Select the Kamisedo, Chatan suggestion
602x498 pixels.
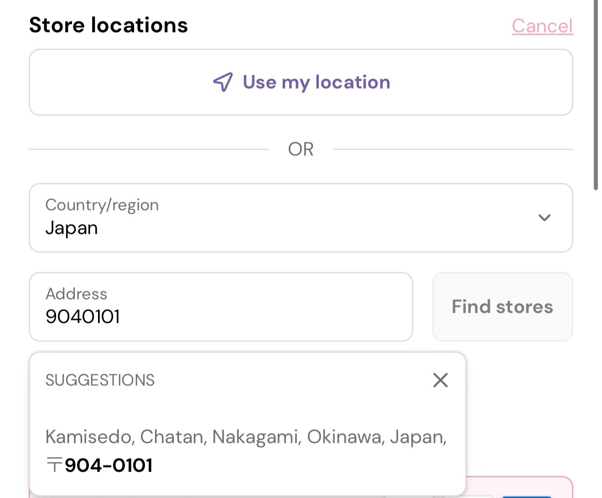click(246, 437)
